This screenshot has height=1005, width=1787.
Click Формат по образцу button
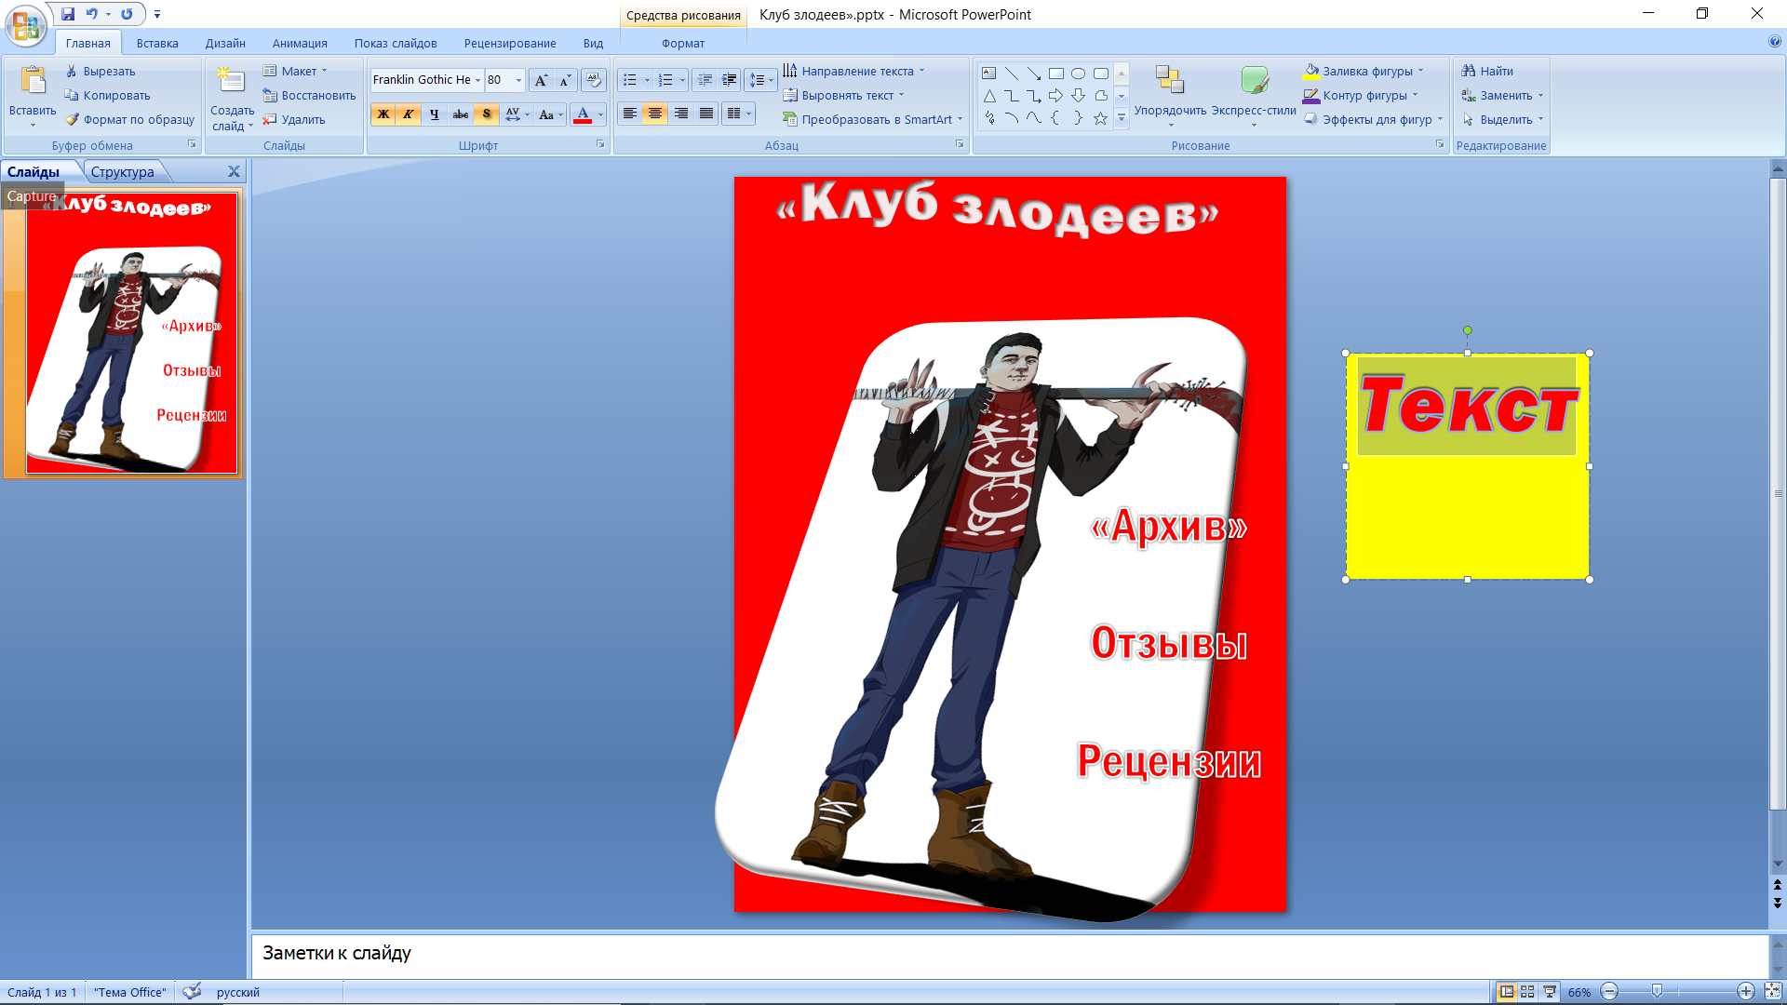coord(130,120)
